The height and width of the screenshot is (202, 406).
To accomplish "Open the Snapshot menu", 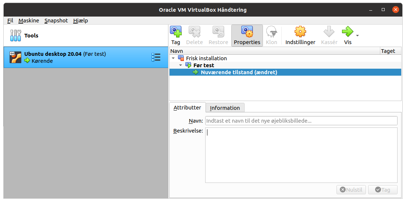I will pos(56,21).
